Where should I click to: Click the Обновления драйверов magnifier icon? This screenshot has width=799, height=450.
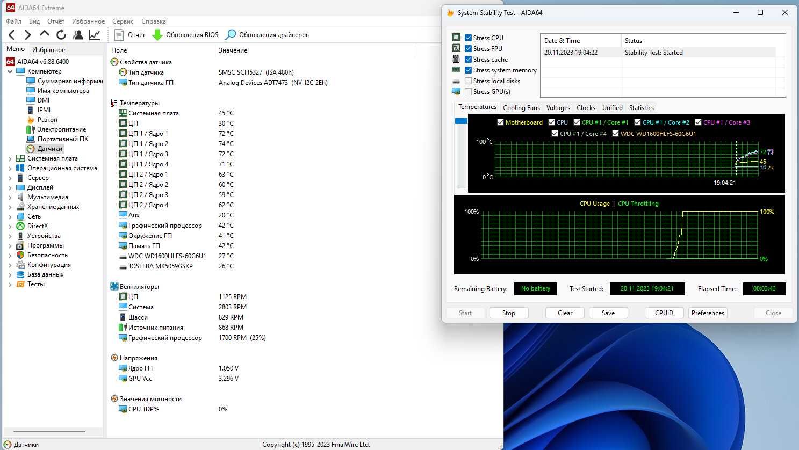[231, 35]
